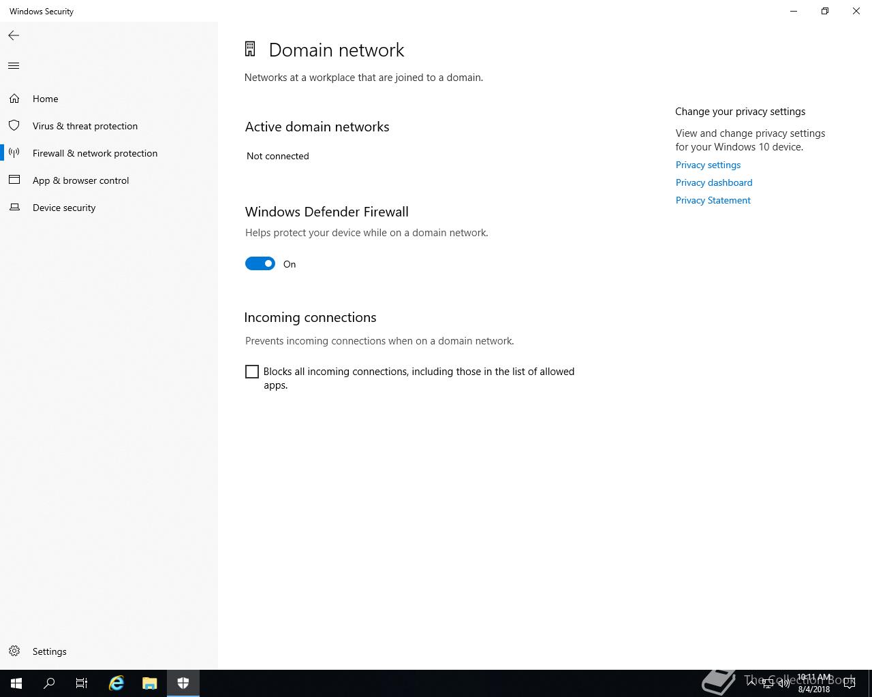Screen dimensions: 872x697
Task: Open taskbar search magnifier
Action: [x=49, y=683]
